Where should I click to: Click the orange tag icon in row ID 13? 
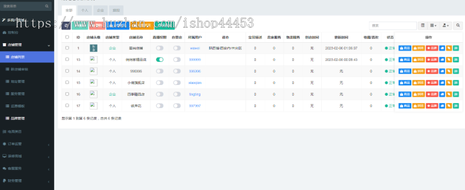pos(449,60)
